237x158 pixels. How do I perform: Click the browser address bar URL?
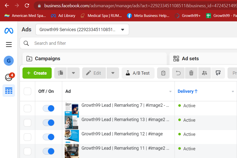pyautogui.click(x=141, y=6)
